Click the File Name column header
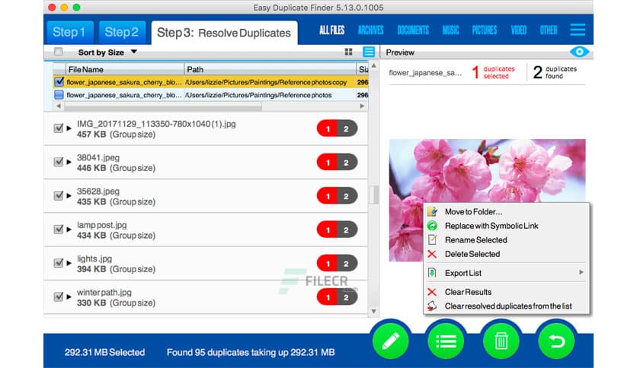Viewport: 637px width, 368px height. pos(125,69)
